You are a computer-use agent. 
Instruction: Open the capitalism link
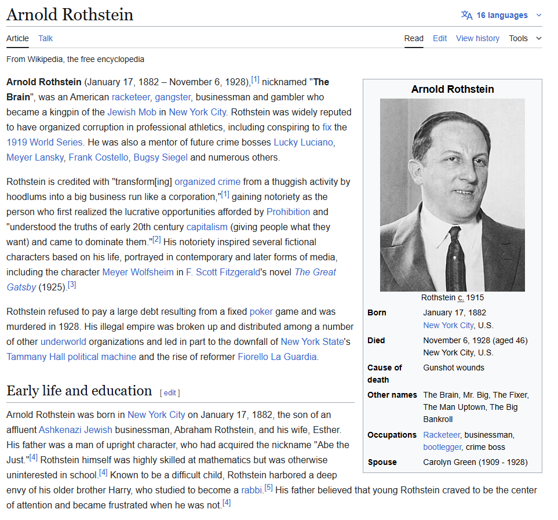click(x=207, y=227)
